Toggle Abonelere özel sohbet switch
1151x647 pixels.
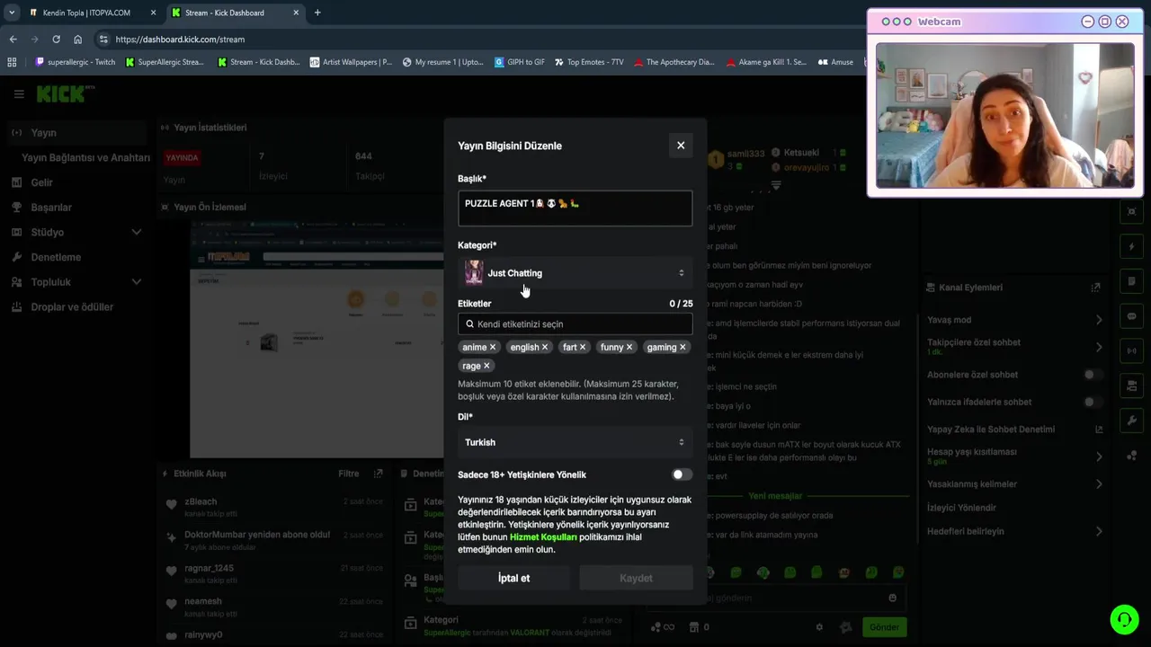coord(1093,375)
